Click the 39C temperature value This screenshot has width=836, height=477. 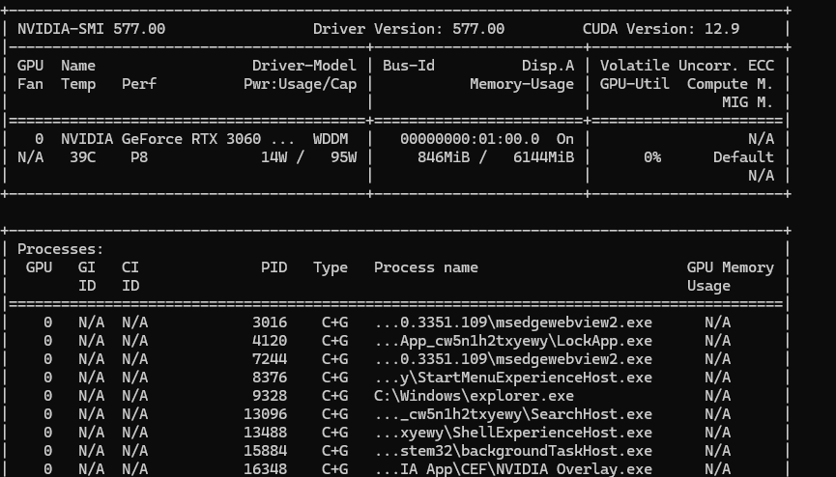83,157
